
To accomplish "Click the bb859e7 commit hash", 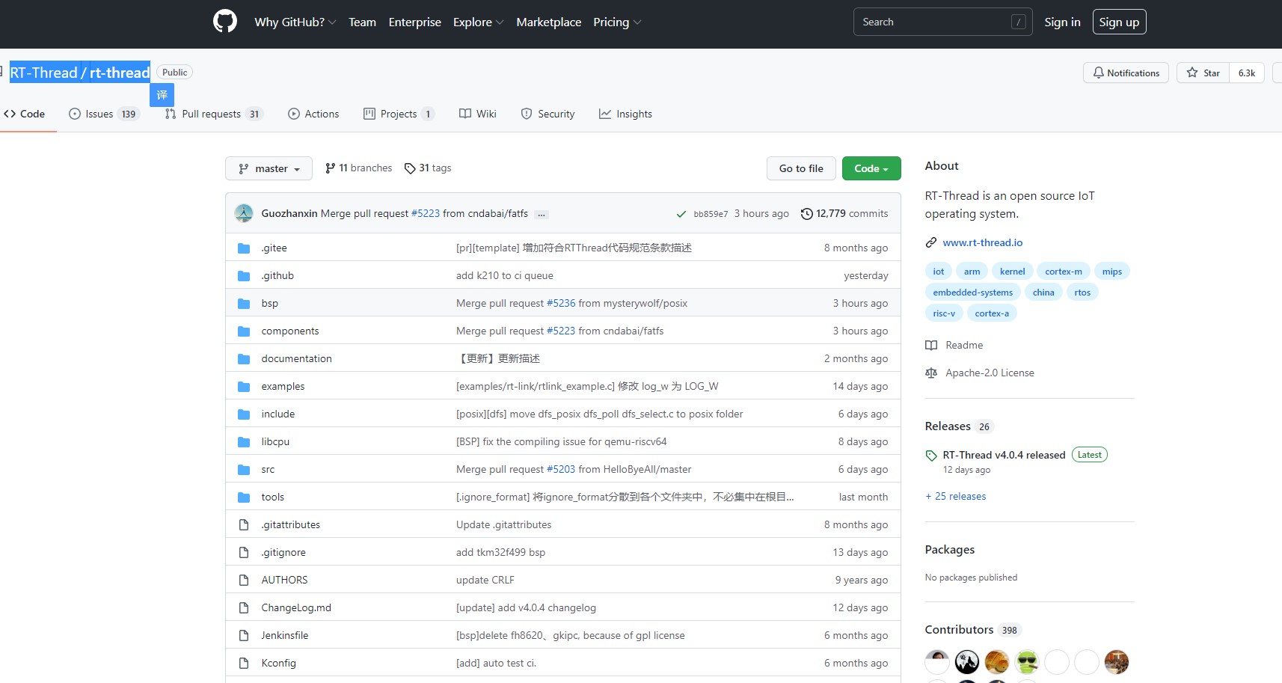I will (711, 214).
